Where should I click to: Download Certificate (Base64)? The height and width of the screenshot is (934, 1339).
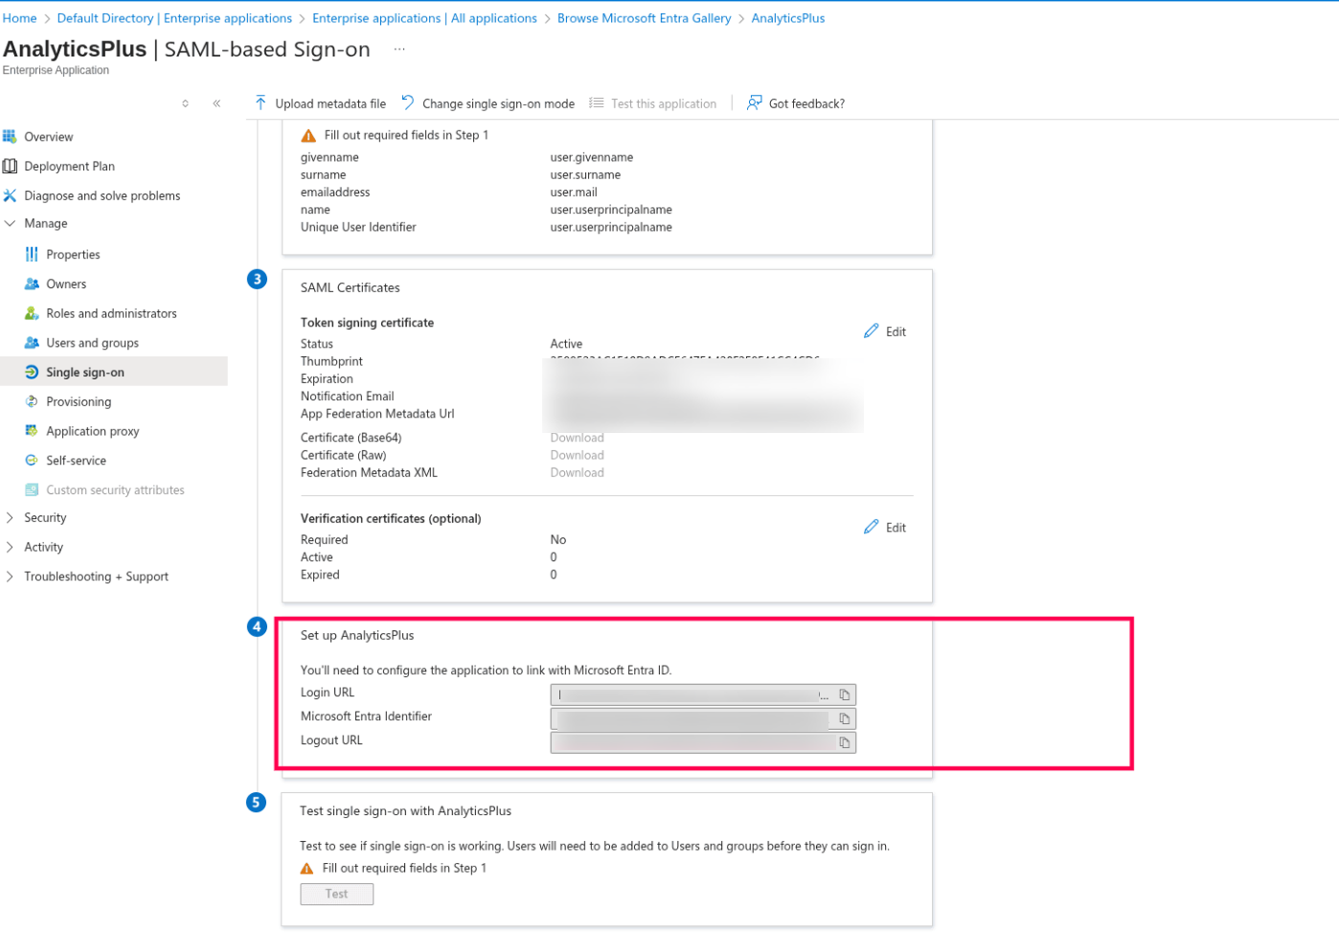(577, 438)
